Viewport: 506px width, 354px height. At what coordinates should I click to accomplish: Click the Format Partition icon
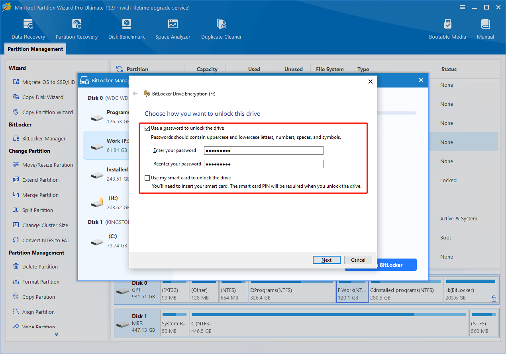tap(16, 282)
